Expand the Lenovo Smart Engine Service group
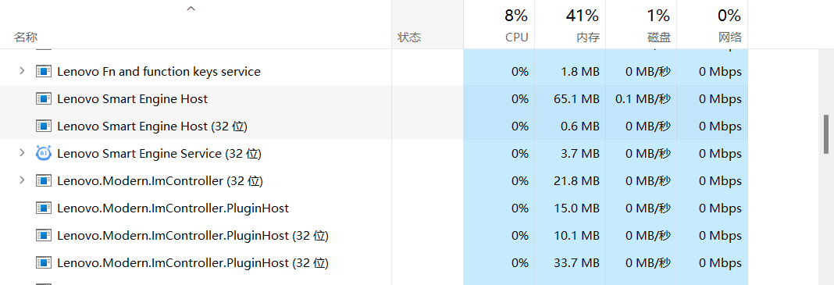This screenshot has width=834, height=285. 22,152
